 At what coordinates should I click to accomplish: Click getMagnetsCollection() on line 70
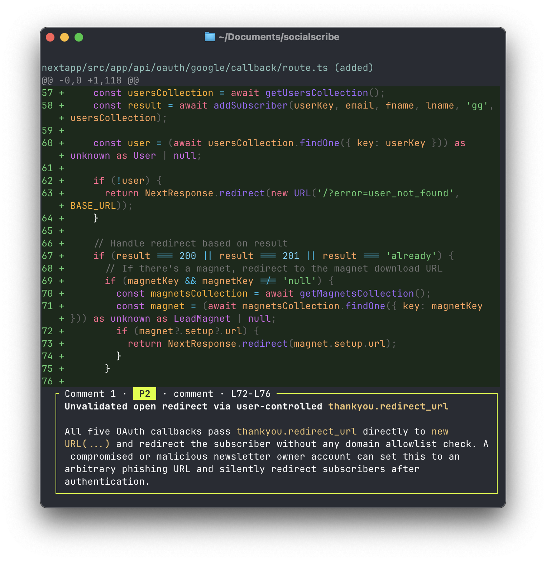coord(363,293)
